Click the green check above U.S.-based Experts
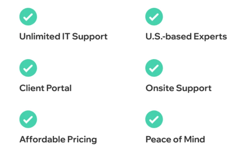This screenshot has height=151, width=252. tap(154, 16)
